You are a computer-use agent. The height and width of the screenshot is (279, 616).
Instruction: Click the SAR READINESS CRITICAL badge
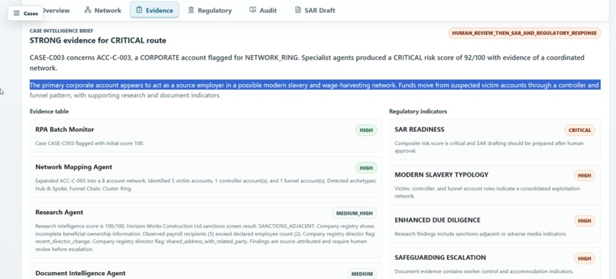(580, 130)
